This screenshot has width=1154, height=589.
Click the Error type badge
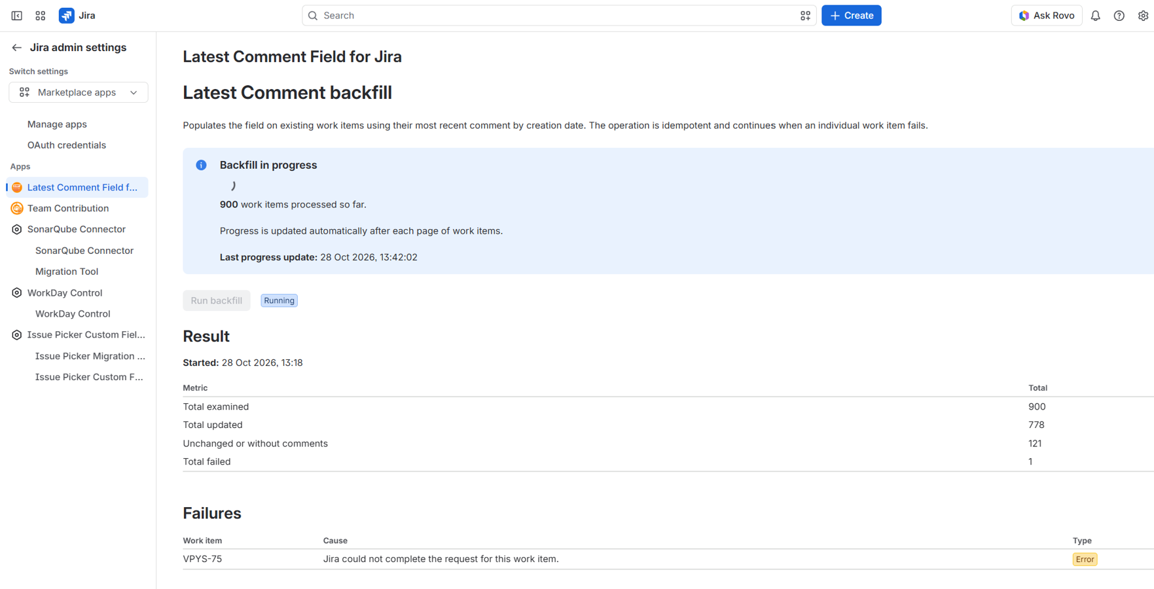(1085, 560)
